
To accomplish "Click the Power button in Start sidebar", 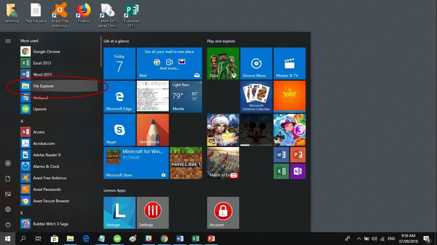I will 8,225.
